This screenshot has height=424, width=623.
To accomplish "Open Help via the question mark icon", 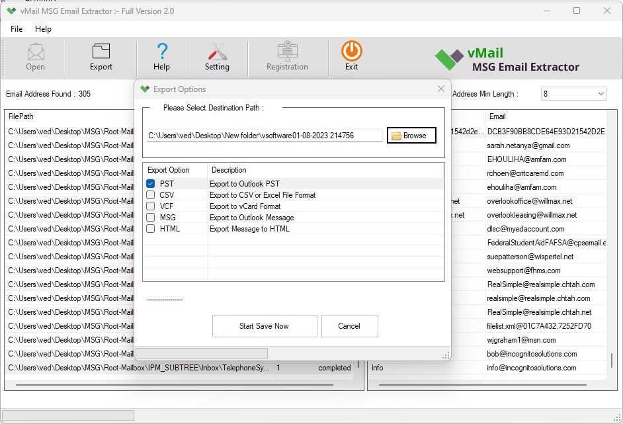I will coord(162,51).
